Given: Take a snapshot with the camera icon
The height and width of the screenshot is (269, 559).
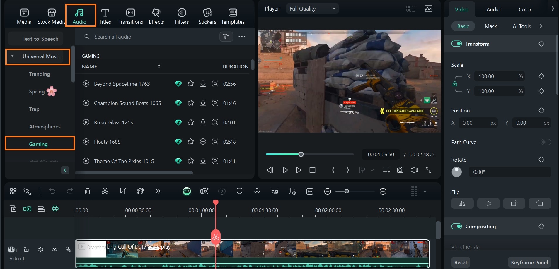Looking at the screenshot, I should [x=400, y=170].
